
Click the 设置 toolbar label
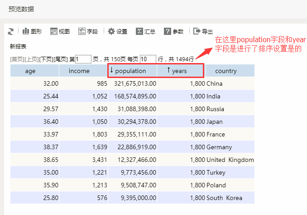coord(122,31)
